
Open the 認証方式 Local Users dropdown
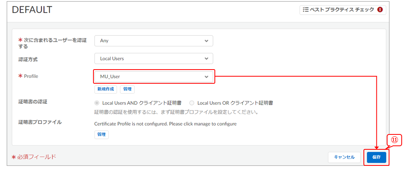[x=154, y=59]
